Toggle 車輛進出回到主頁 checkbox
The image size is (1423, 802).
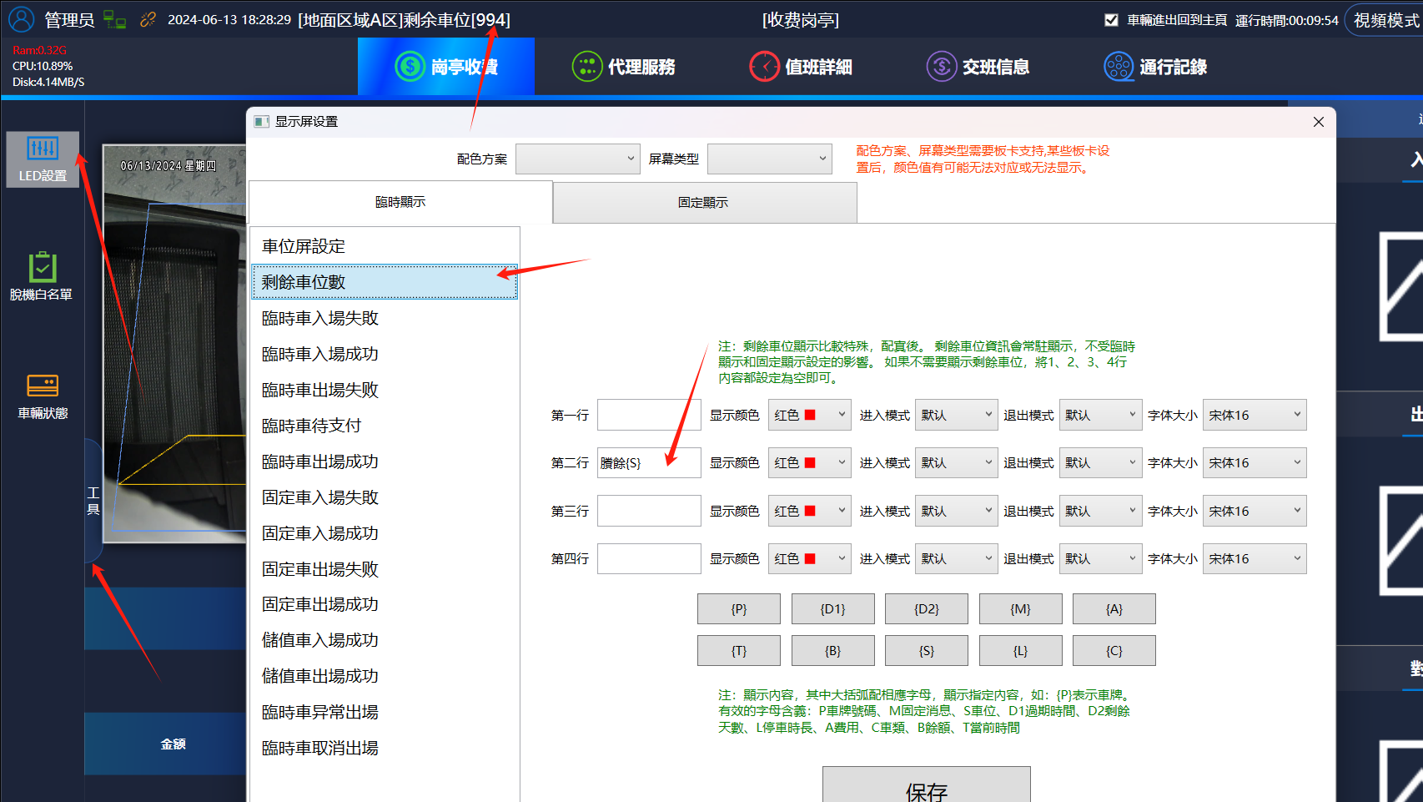pyautogui.click(x=1111, y=20)
